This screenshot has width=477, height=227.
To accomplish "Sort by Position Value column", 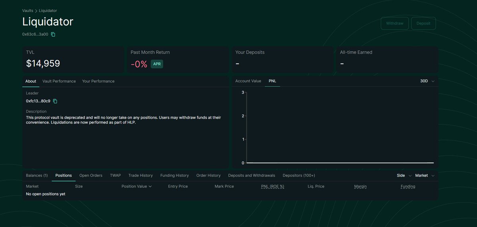I will 137,186.
